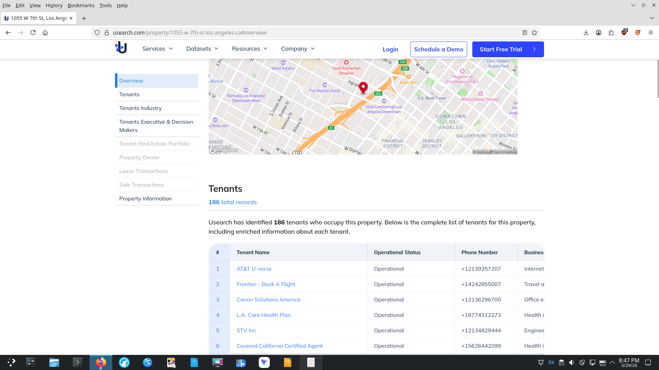659x370 pixels.
Task: Click the bookmark star icon
Action: coord(534,33)
